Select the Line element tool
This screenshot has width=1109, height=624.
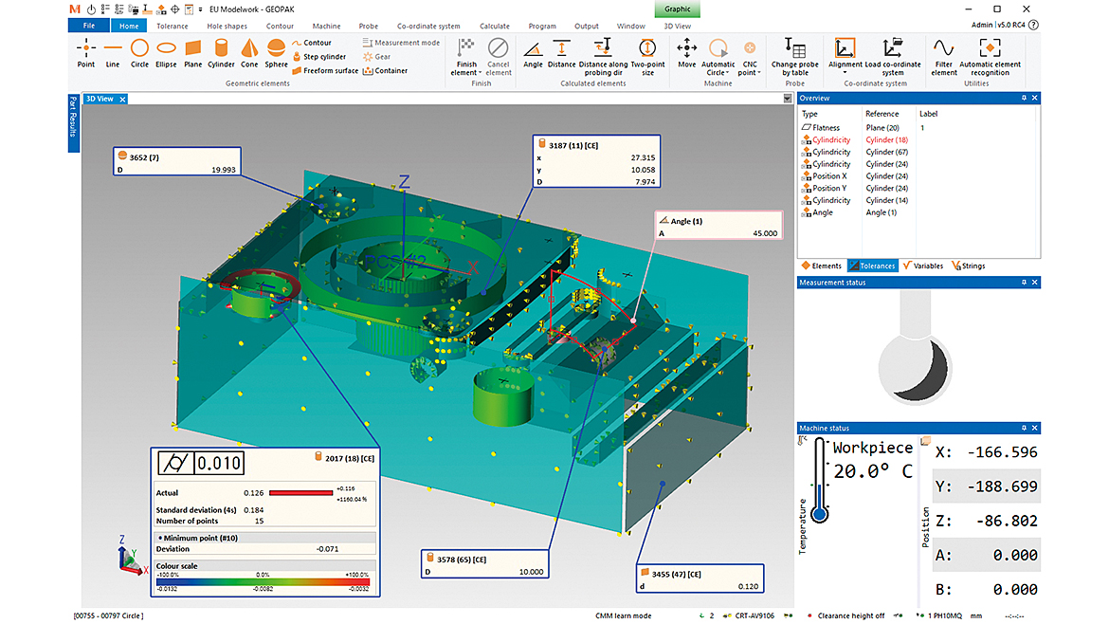(113, 54)
